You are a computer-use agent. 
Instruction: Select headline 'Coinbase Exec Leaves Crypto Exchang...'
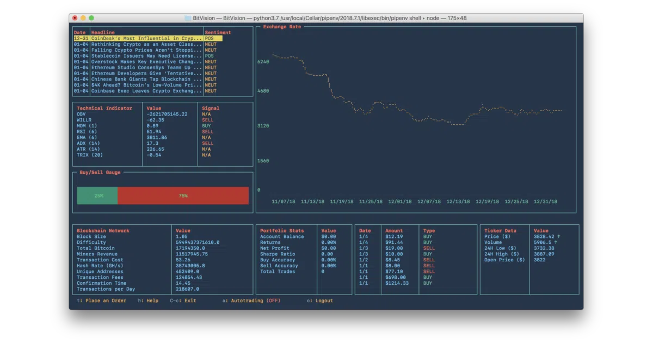[x=146, y=91]
